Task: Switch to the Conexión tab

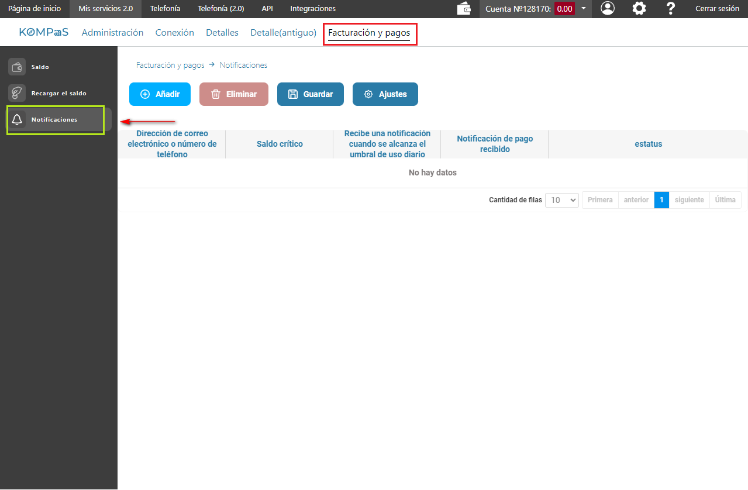Action: (175, 33)
